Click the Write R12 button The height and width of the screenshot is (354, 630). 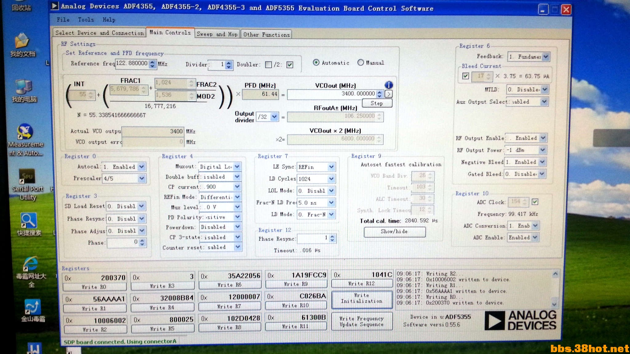(361, 283)
